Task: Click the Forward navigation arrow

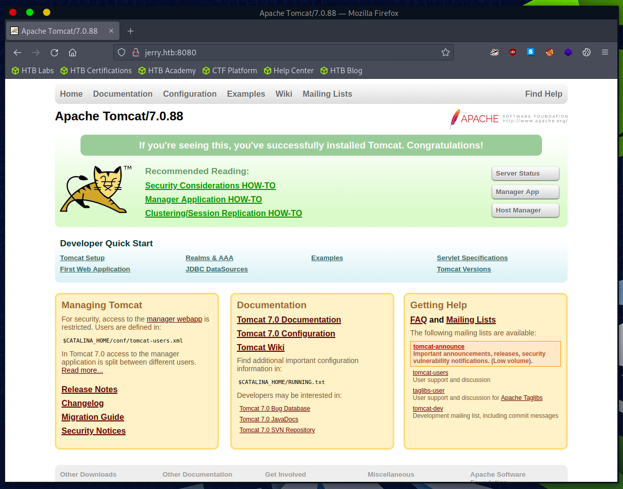Action: click(36, 52)
